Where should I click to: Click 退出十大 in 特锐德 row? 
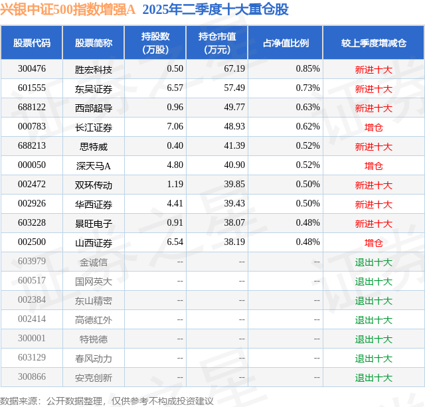coord(373,339)
